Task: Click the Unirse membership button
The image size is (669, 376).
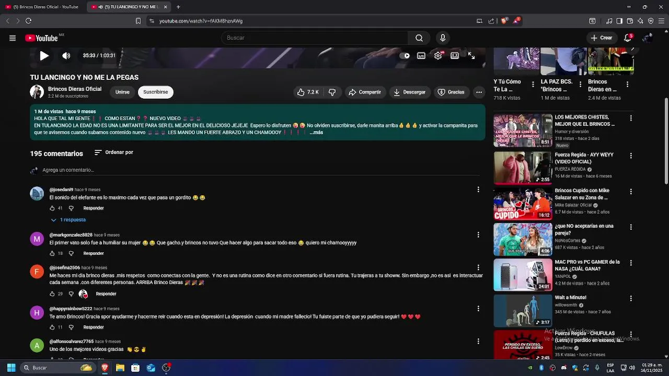Action: (122, 92)
